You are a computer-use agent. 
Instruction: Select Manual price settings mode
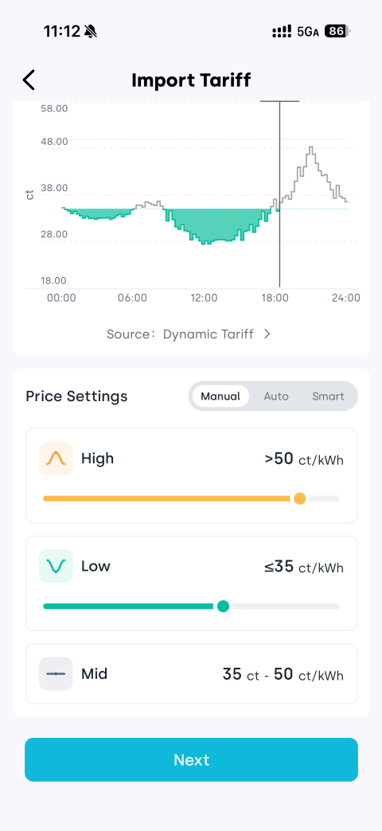(x=220, y=396)
